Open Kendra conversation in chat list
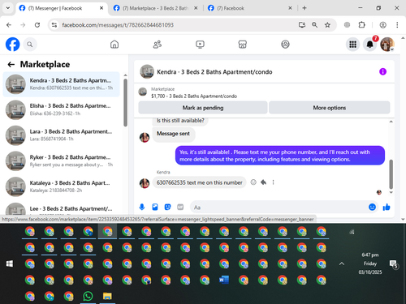The image size is (406, 304). coord(62,84)
